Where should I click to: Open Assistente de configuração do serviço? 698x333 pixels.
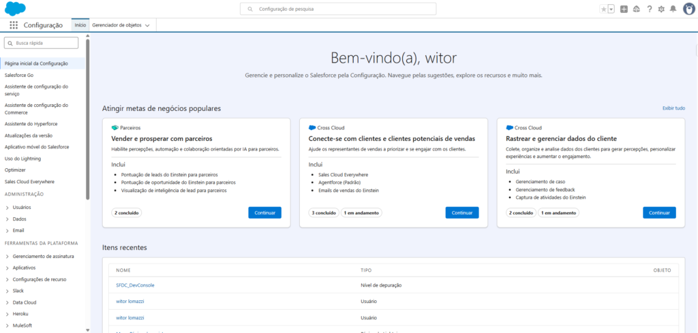[x=37, y=91]
